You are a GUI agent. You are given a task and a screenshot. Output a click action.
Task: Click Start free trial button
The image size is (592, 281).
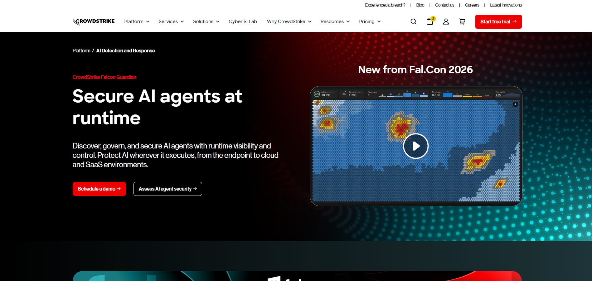coord(498,22)
